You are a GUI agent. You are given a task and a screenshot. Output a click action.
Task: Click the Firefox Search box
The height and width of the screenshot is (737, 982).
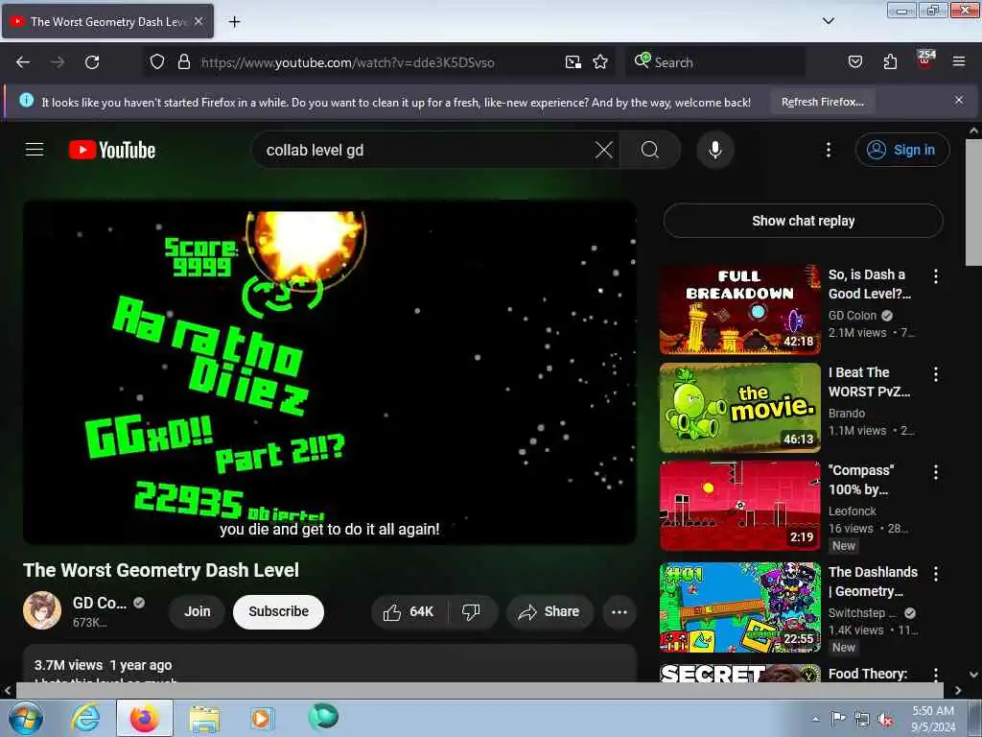(715, 62)
